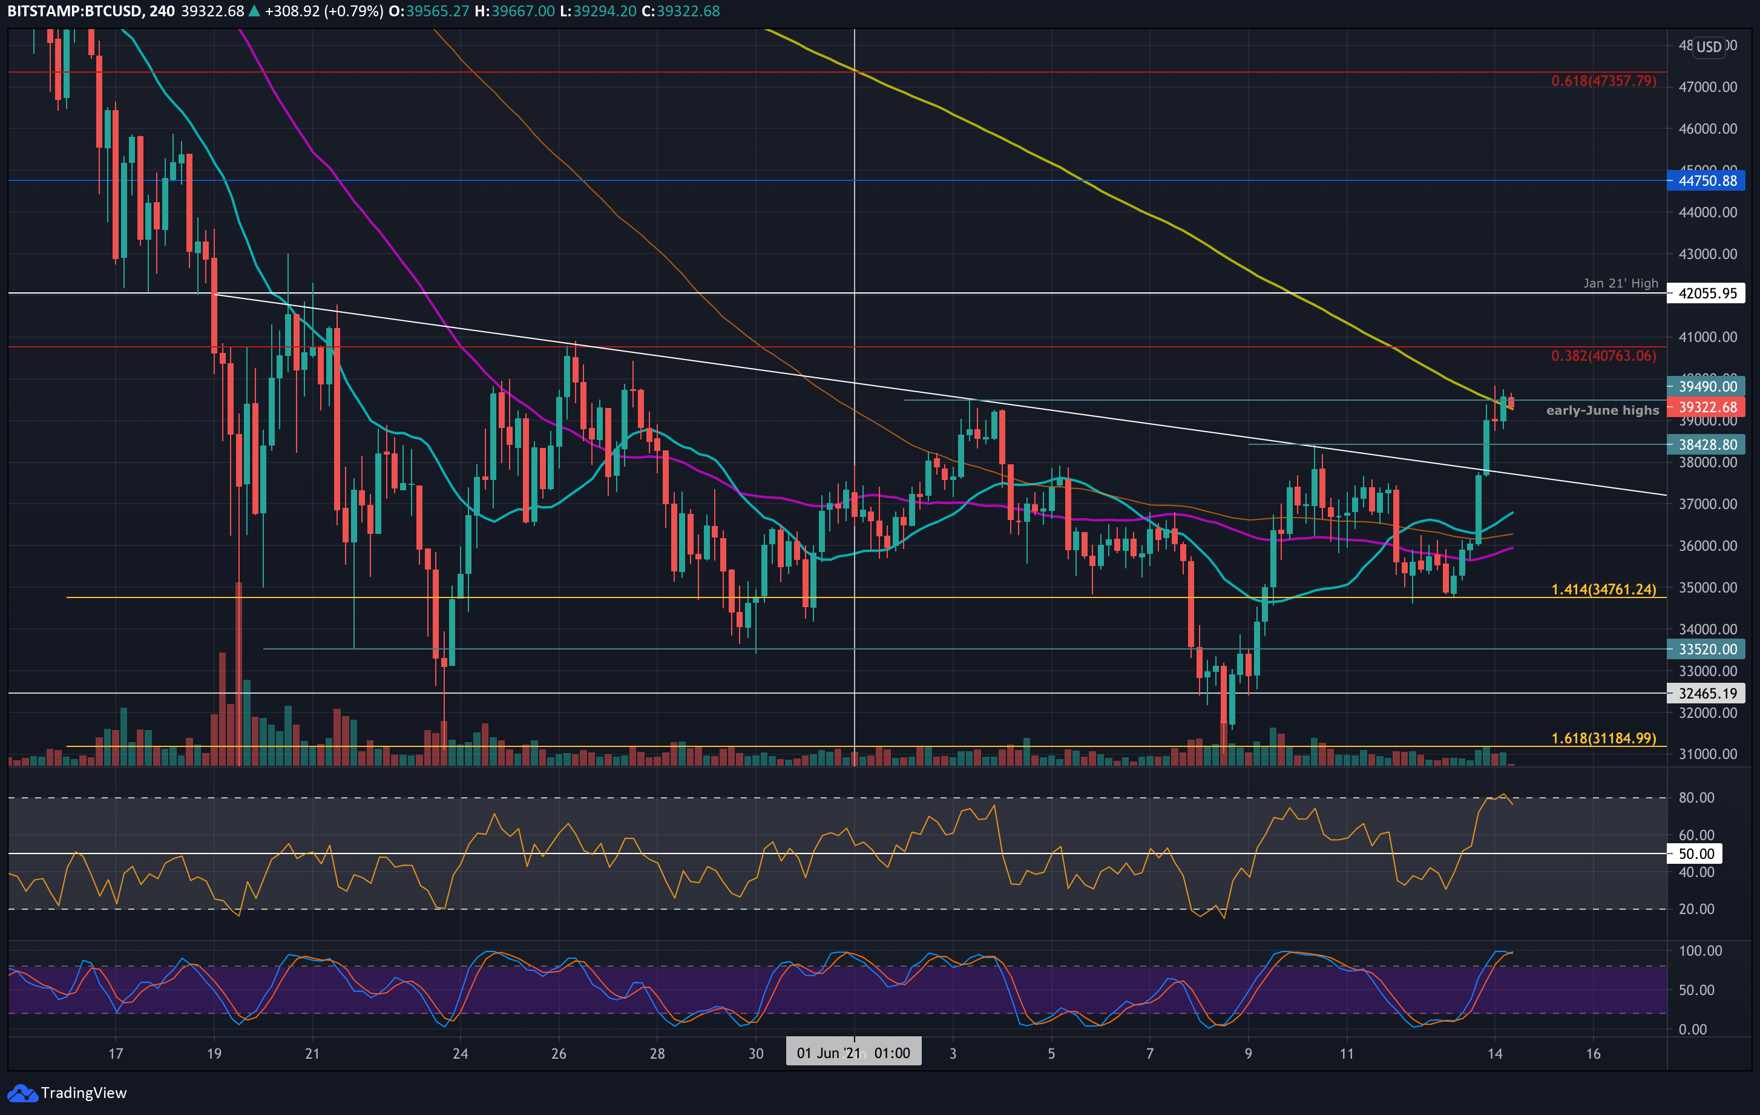Click the 0.618(47357.79) Fibonacci label
The height and width of the screenshot is (1115, 1760).
[1604, 81]
